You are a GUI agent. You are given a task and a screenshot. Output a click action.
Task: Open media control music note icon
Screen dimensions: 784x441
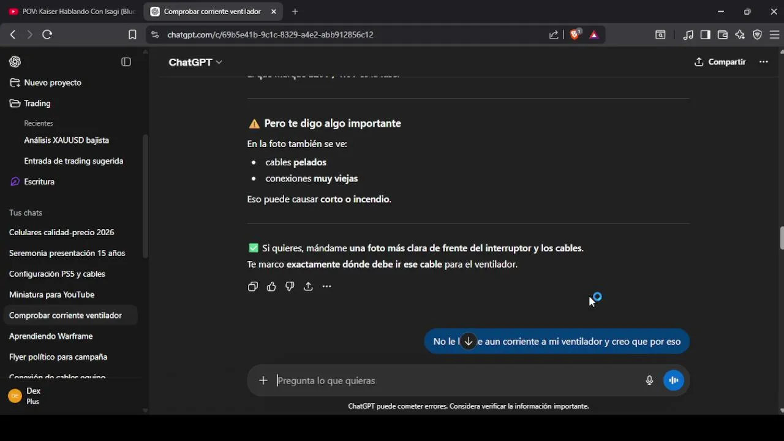pyautogui.click(x=688, y=35)
